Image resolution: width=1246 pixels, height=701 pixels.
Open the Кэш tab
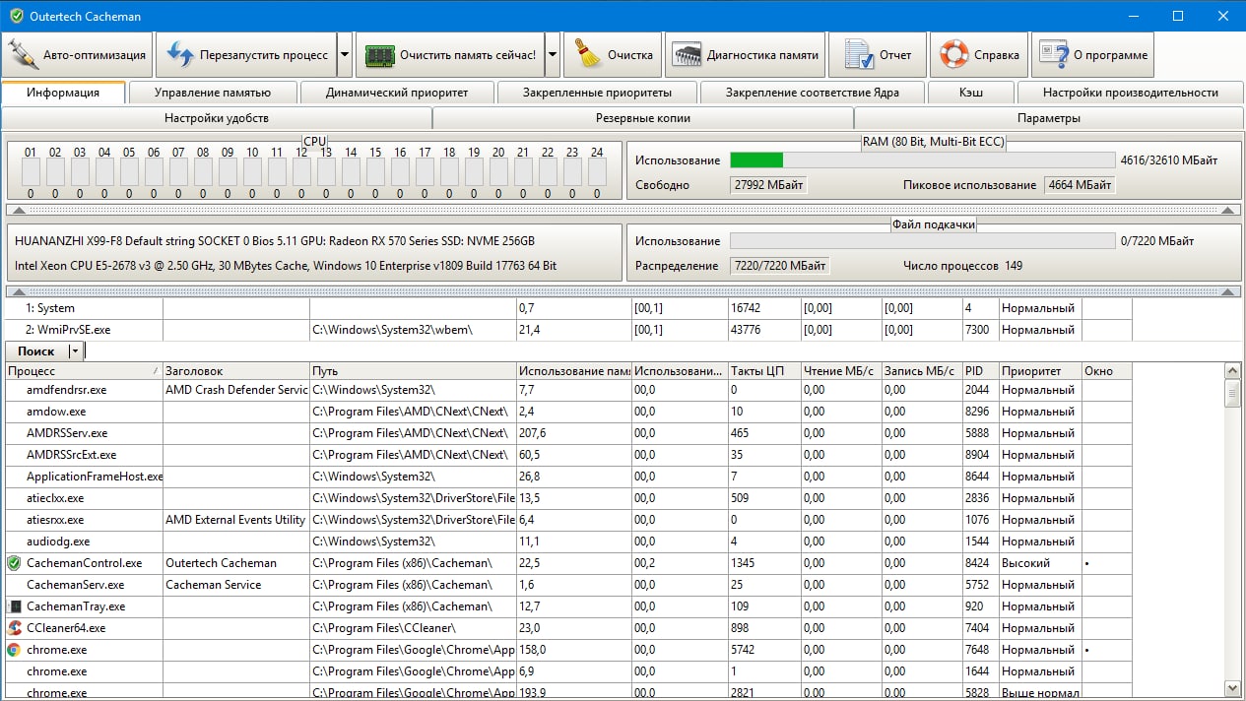pos(971,93)
